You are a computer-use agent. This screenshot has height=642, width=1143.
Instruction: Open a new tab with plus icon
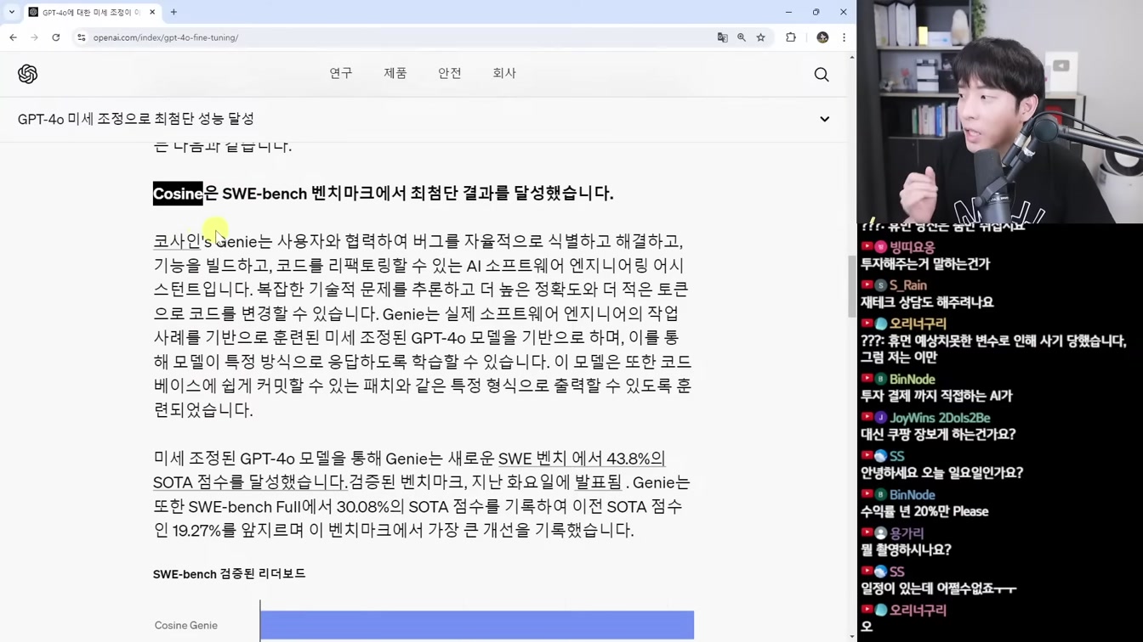pos(173,12)
